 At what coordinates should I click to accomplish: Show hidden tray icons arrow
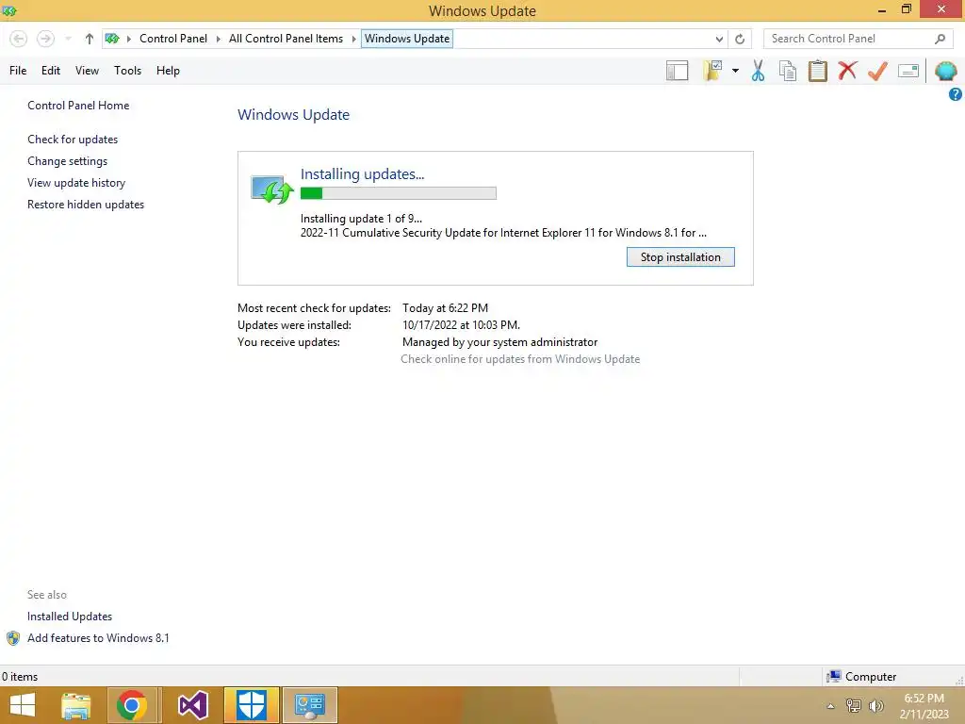pos(830,706)
